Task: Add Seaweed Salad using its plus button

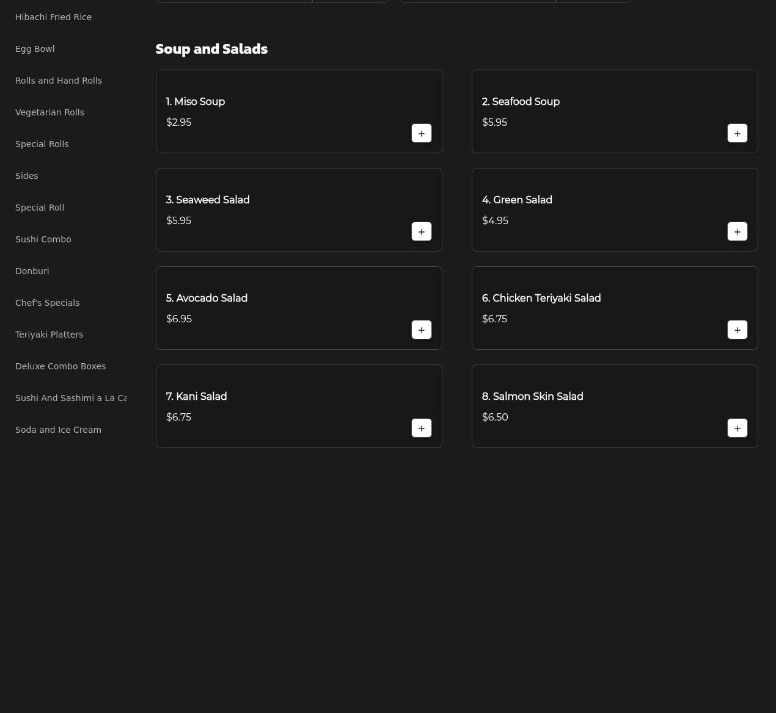Action: click(x=421, y=231)
